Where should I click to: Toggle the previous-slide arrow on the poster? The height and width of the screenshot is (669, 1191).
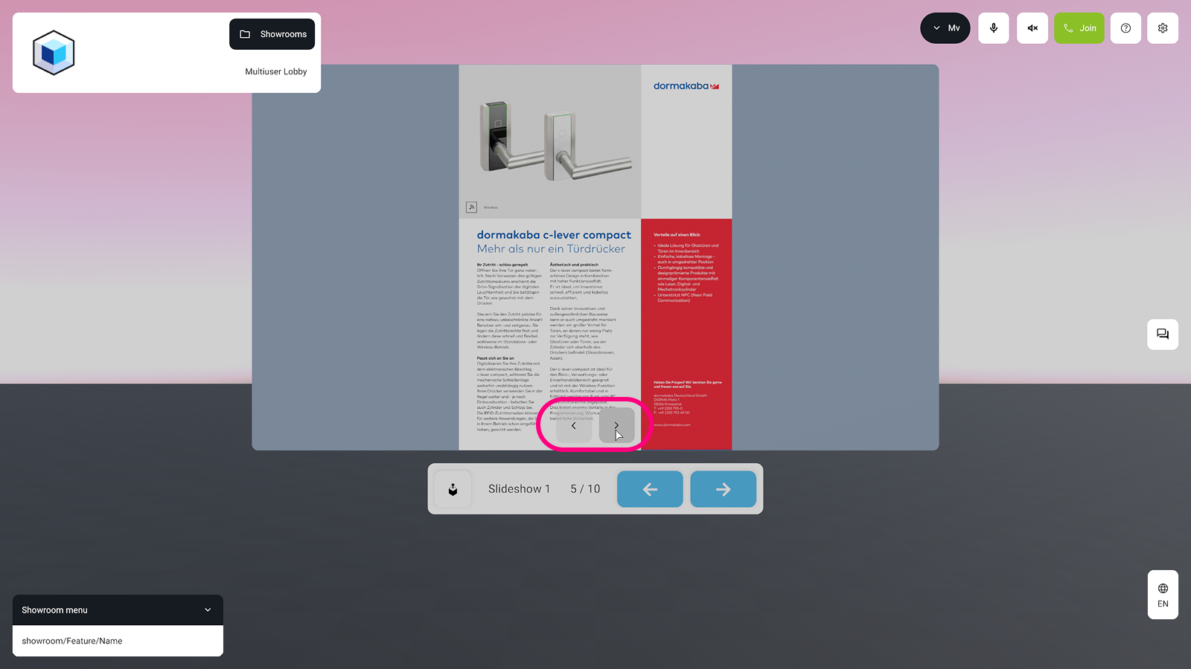572,425
